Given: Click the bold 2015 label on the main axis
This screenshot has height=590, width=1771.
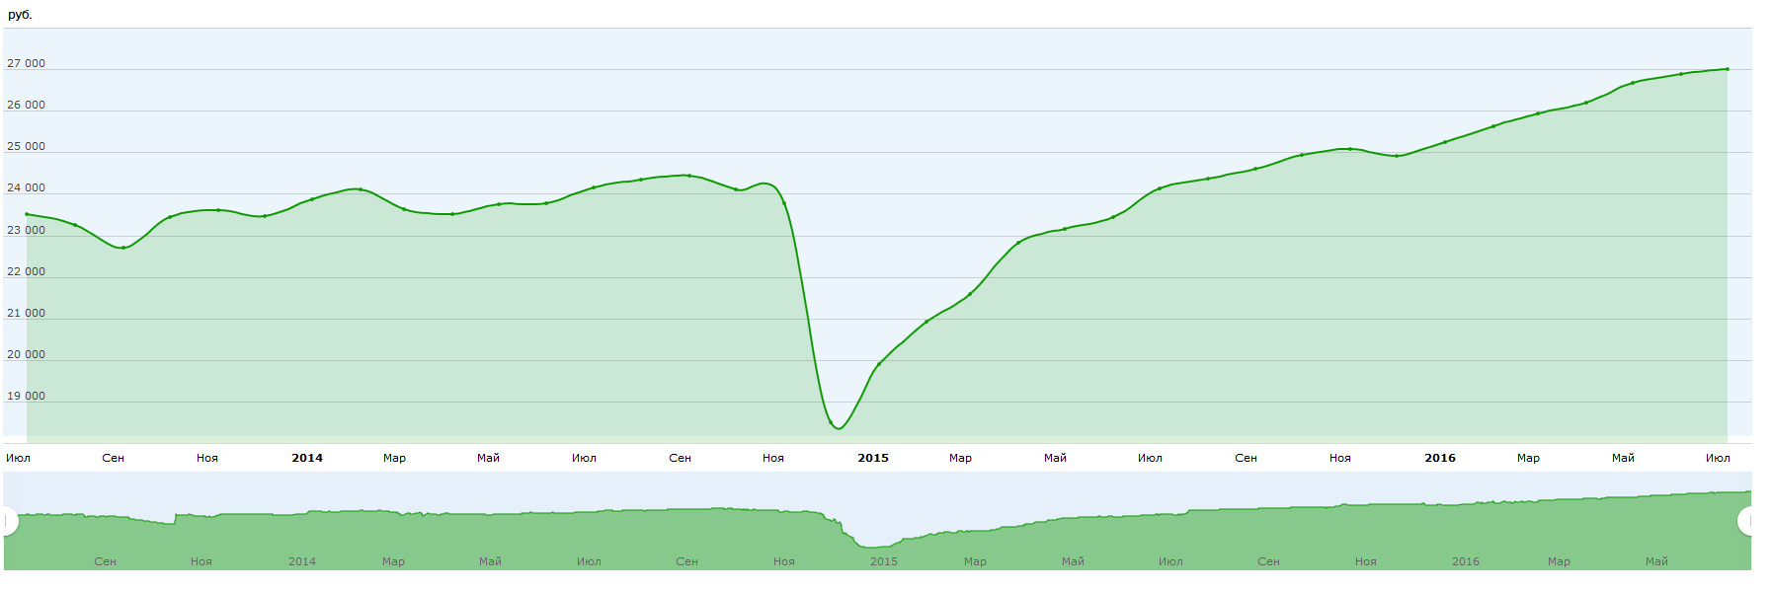Looking at the screenshot, I should pos(873,458).
